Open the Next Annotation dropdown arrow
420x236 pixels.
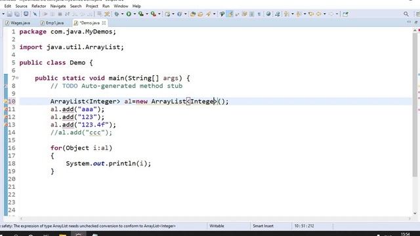click(x=292, y=14)
